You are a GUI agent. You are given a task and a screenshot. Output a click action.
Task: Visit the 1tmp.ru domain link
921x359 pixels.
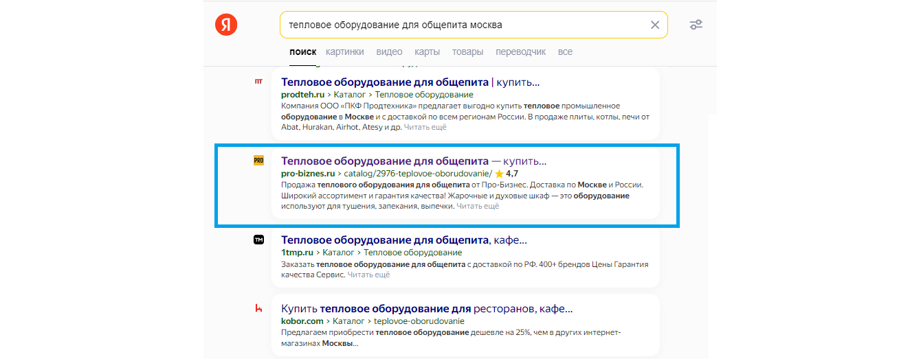(x=297, y=253)
